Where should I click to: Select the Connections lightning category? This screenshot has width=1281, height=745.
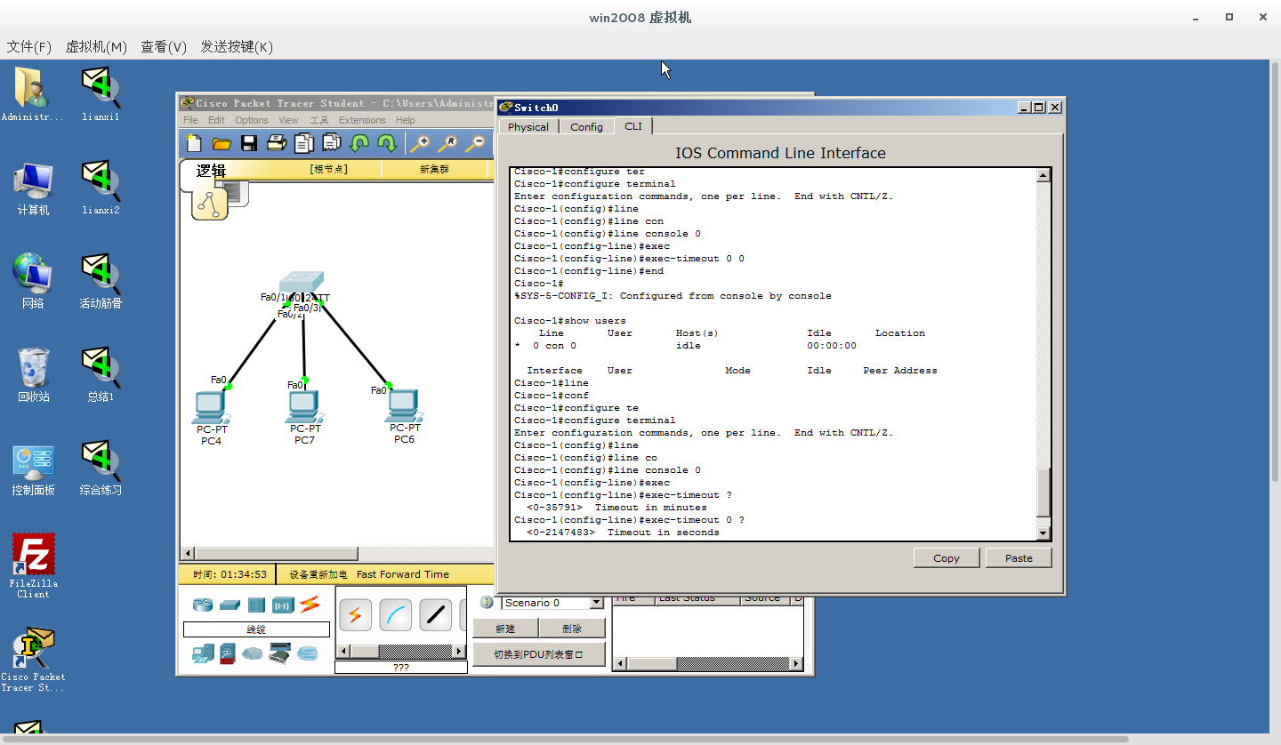pyautogui.click(x=310, y=605)
